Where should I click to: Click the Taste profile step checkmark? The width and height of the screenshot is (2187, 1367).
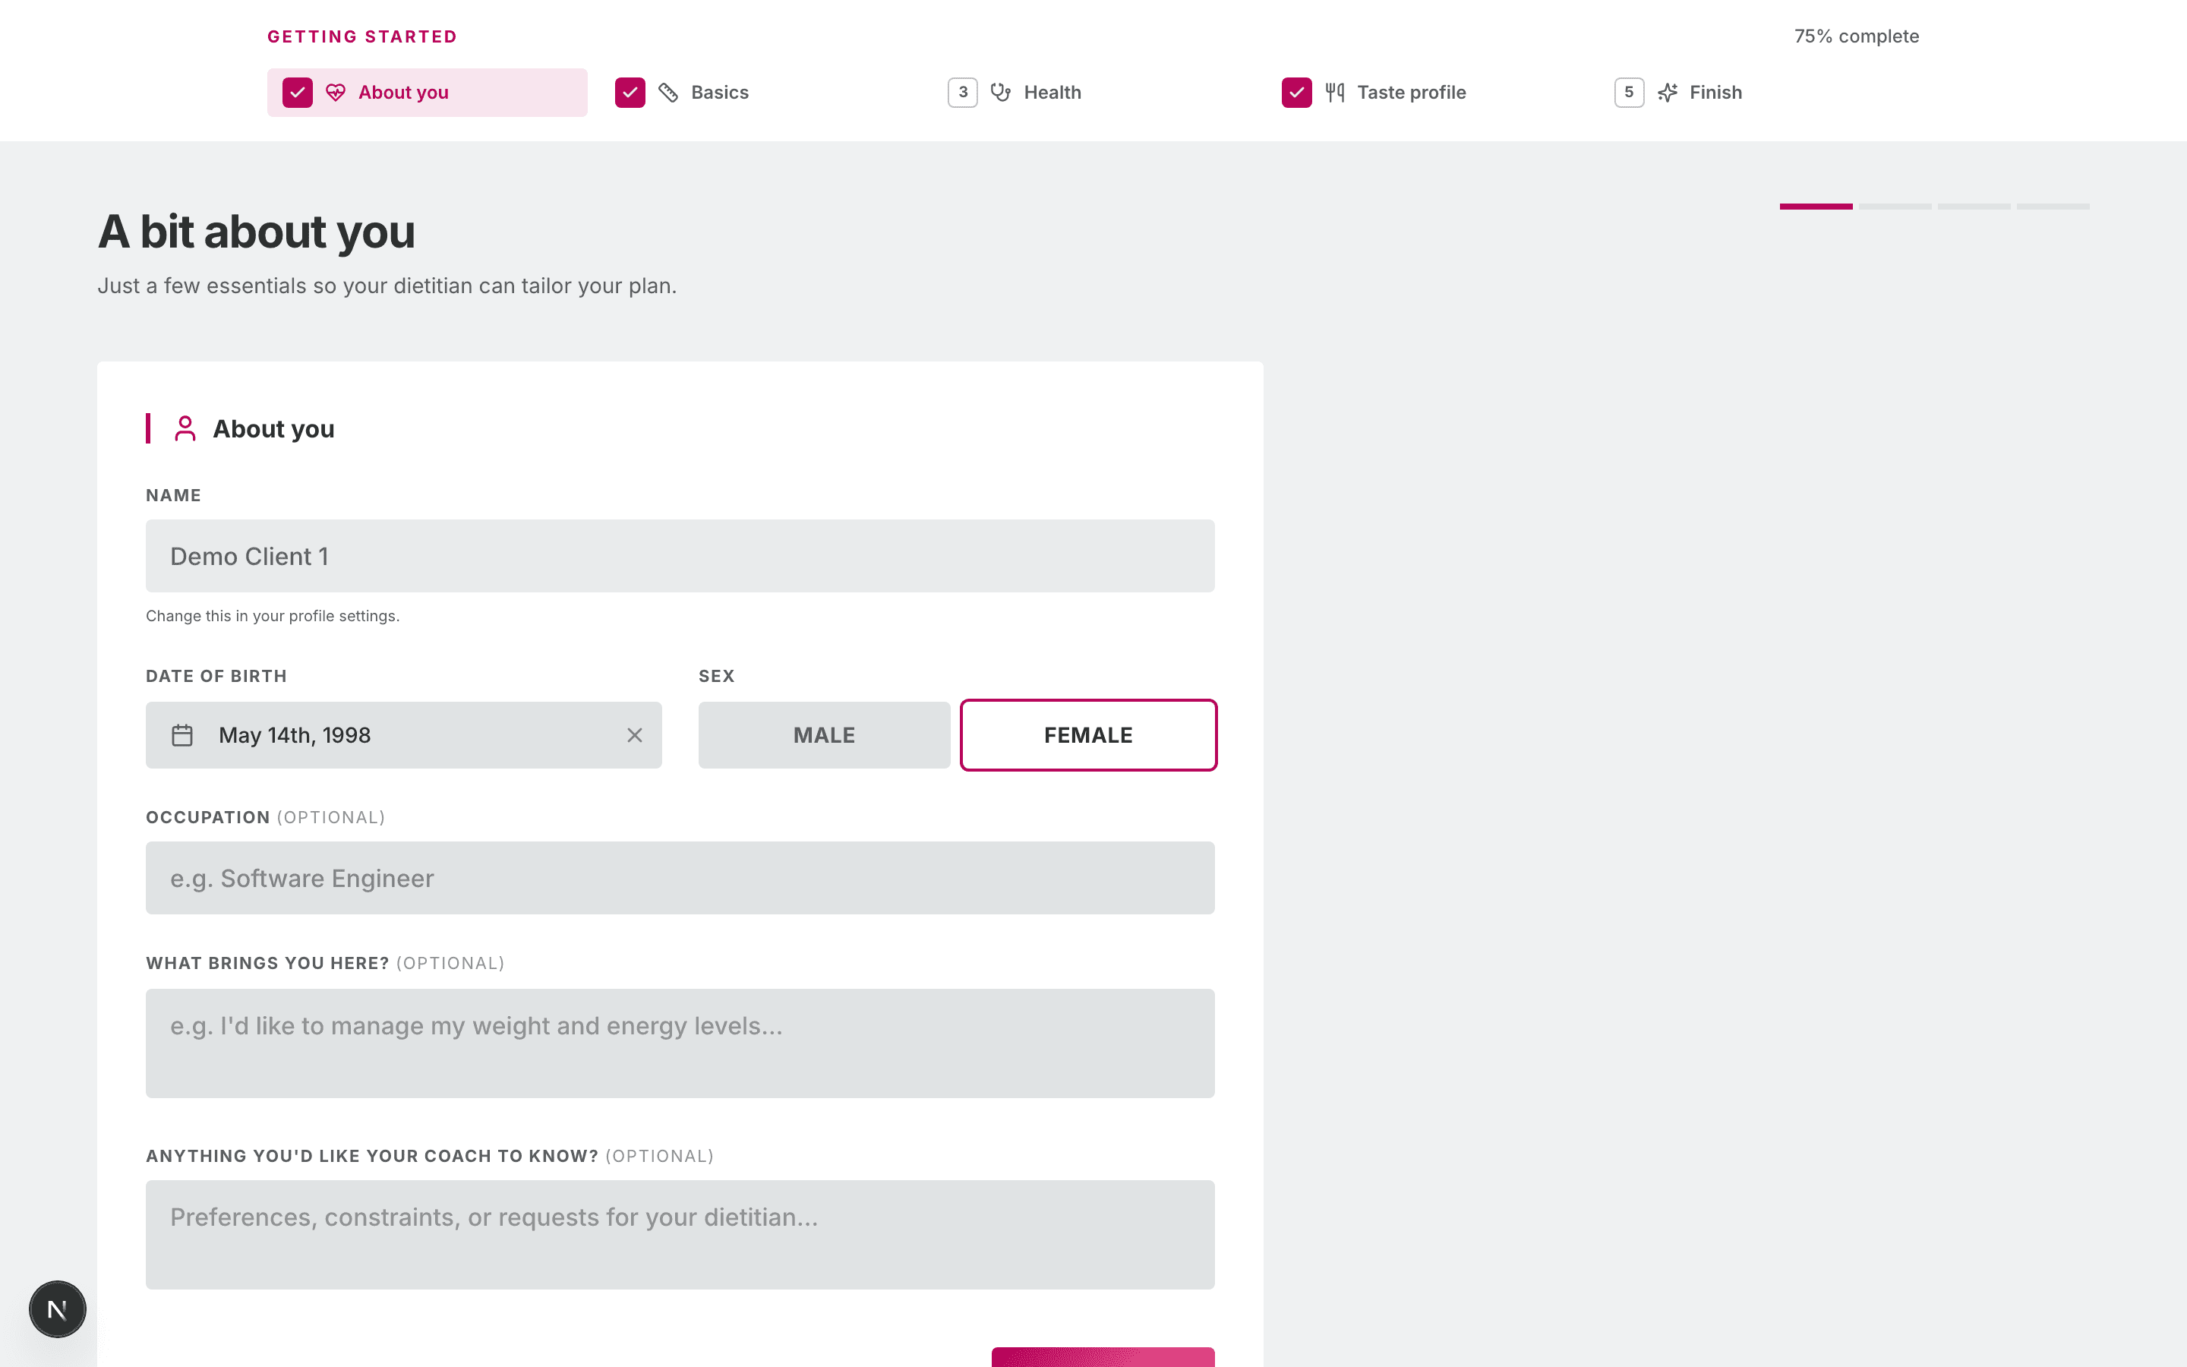point(1297,92)
